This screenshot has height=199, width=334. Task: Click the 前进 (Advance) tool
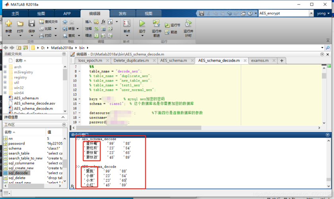171,32
